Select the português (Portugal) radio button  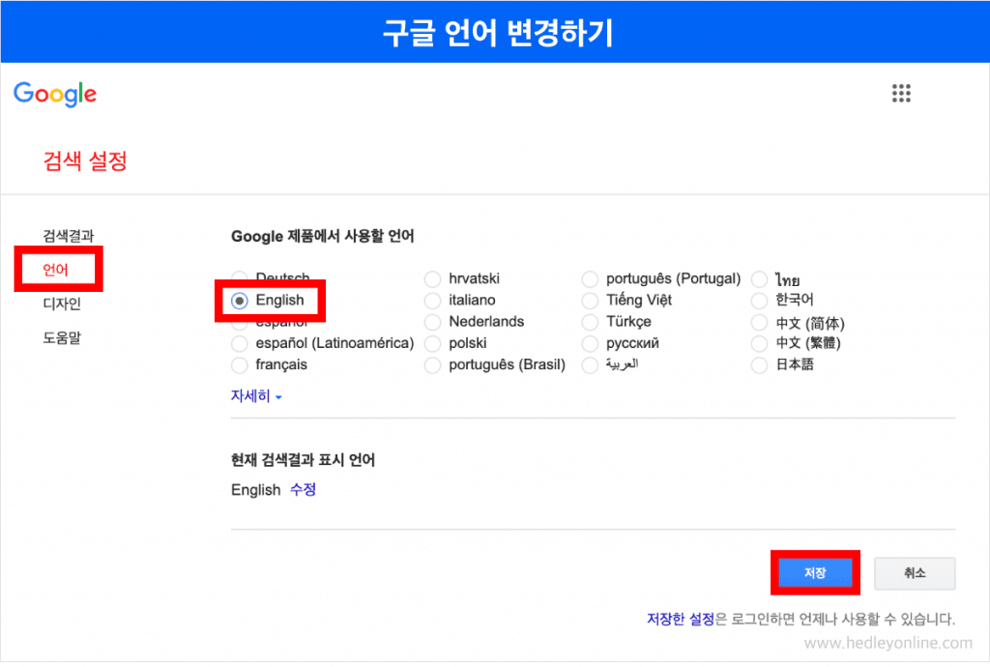point(590,279)
